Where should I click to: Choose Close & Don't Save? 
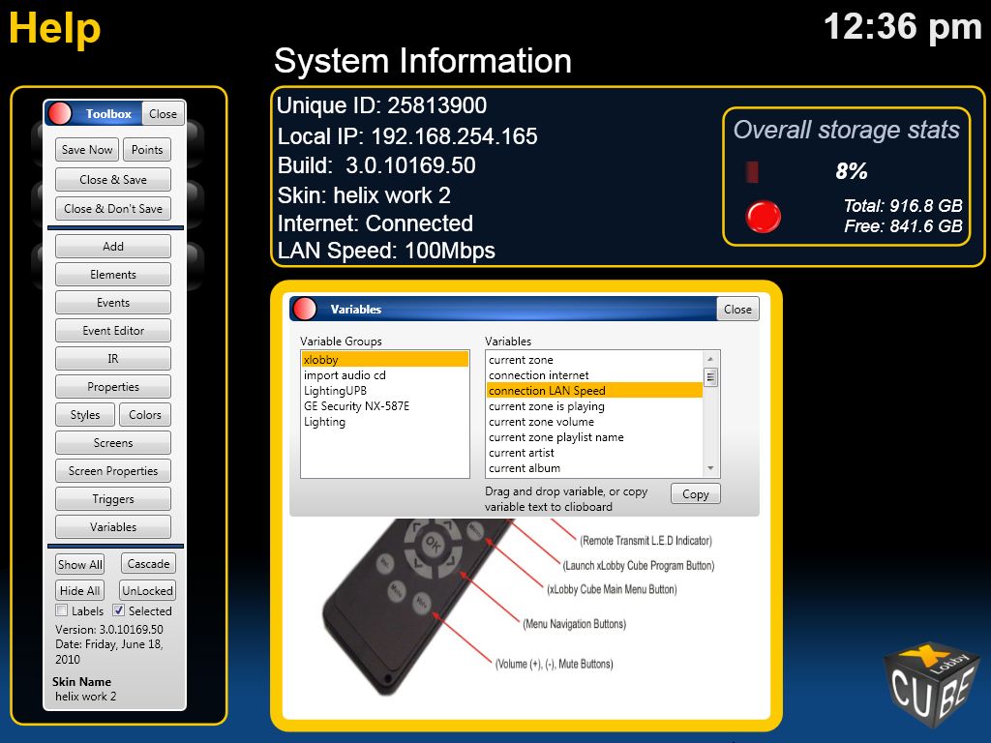[113, 209]
